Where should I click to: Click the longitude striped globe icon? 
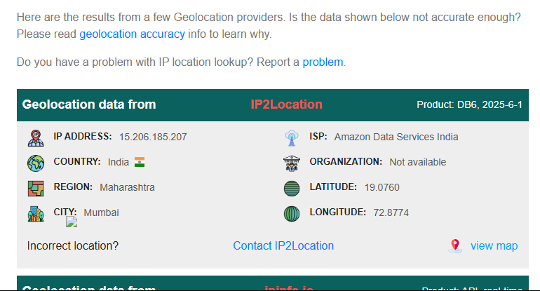pyautogui.click(x=292, y=213)
